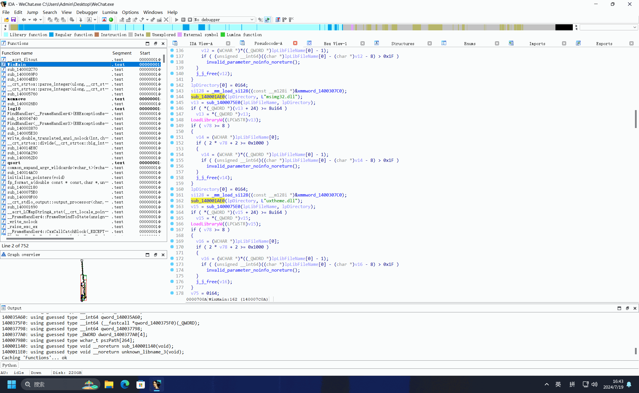The height and width of the screenshot is (393, 639).
Task: Click the Python console language button
Action: [9, 365]
